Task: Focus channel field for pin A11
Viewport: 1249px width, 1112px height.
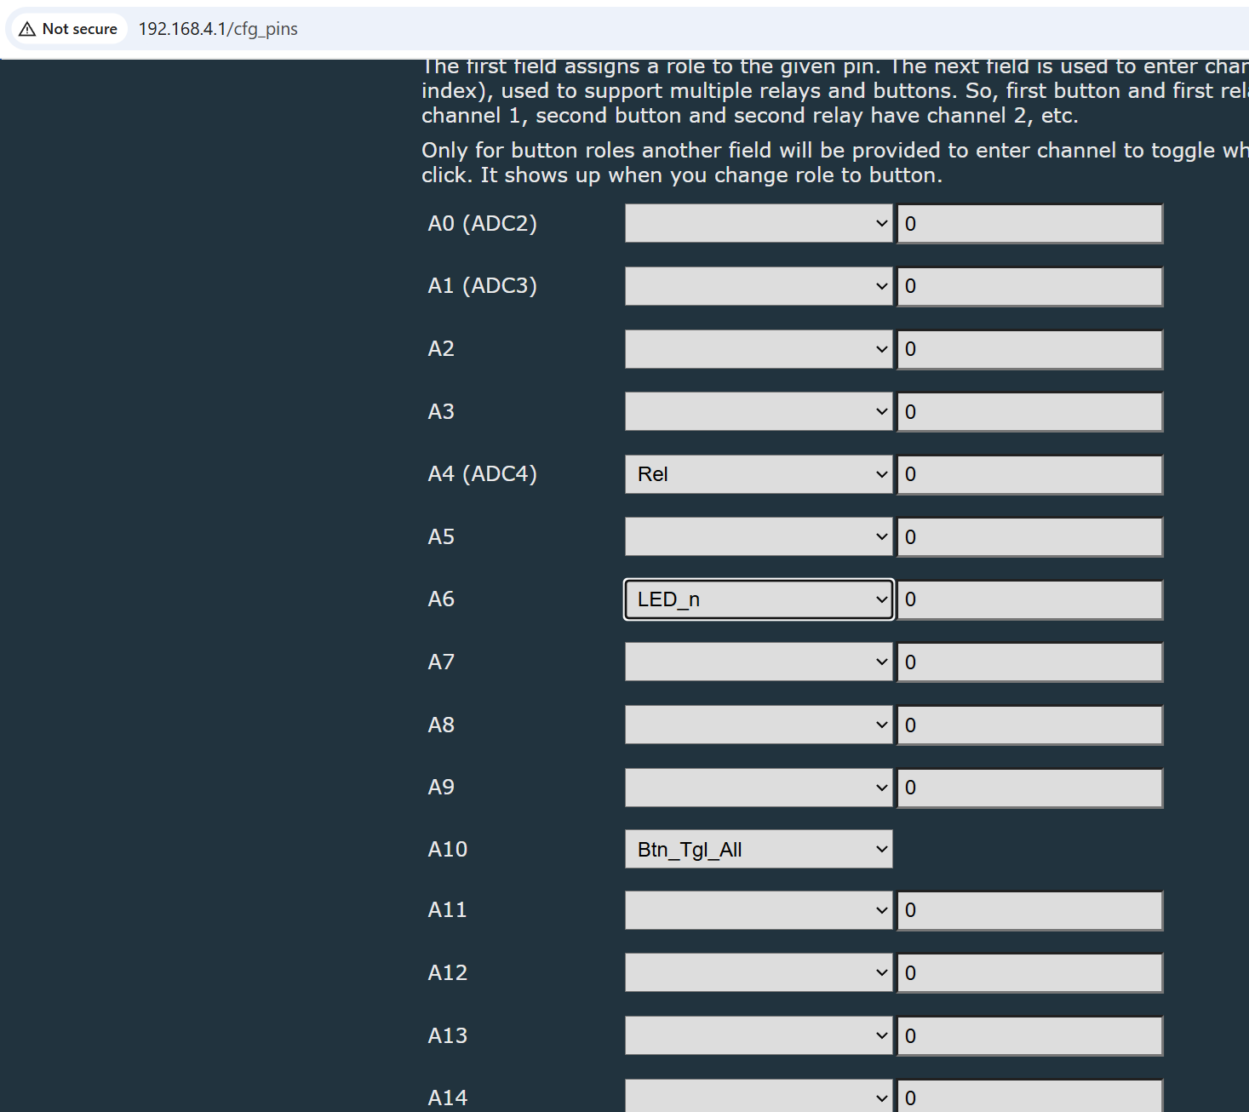Action: [1030, 910]
